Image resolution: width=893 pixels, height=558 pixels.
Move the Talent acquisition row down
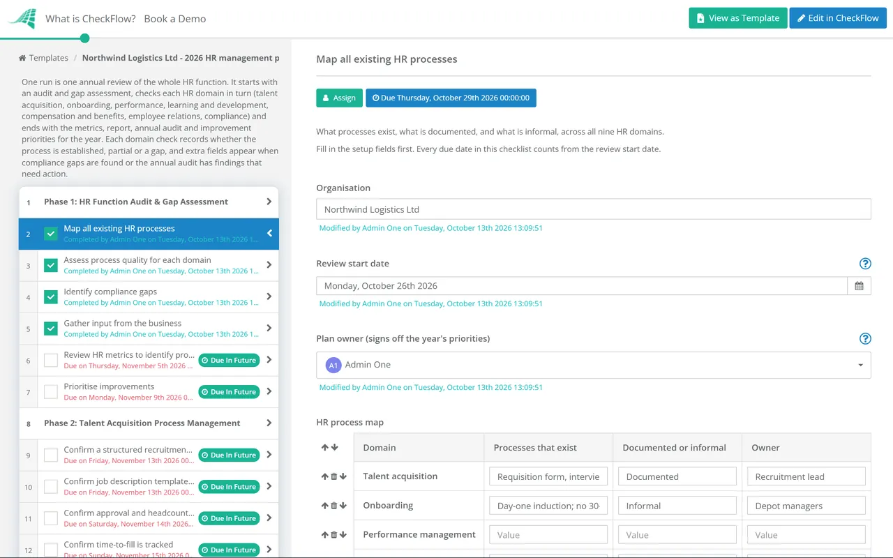pyautogui.click(x=343, y=477)
